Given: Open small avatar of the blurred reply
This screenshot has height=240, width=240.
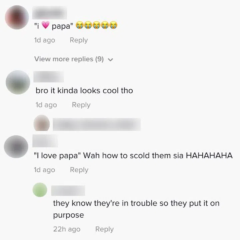Looking at the screenshot, I should [42, 123].
